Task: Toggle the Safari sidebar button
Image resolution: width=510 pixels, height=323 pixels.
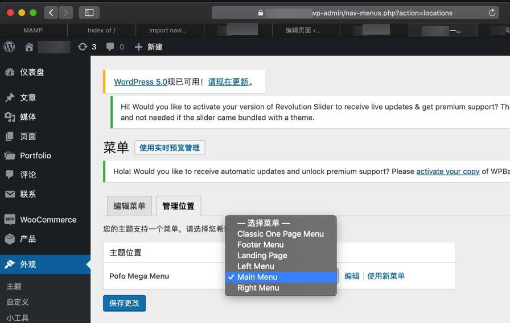Action: [x=89, y=12]
